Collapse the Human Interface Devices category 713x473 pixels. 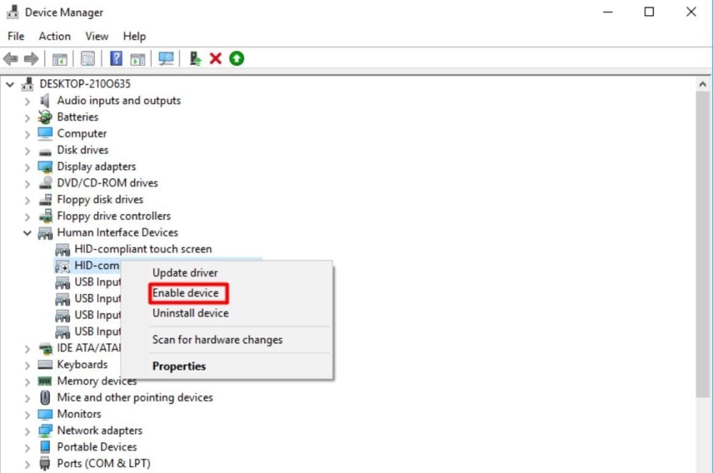[27, 233]
